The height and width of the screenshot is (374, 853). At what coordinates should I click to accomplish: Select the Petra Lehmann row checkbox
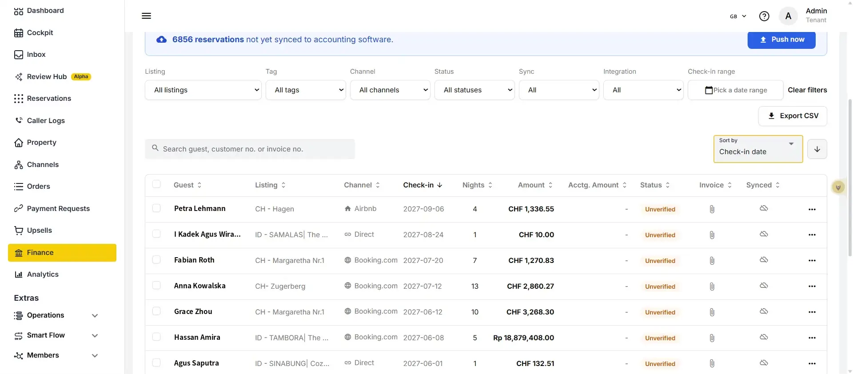(156, 208)
